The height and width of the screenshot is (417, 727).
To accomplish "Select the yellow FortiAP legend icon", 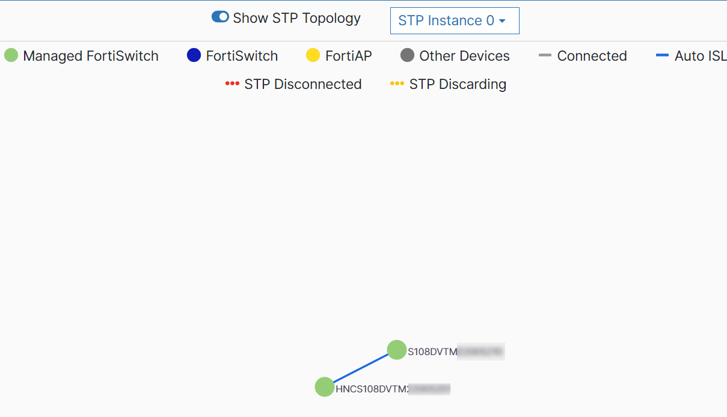I will pos(312,55).
